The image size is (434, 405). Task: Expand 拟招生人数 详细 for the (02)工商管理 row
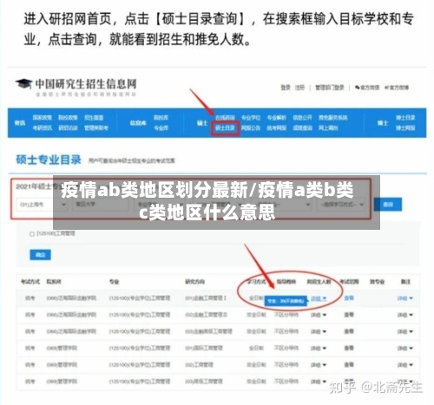pos(319,365)
